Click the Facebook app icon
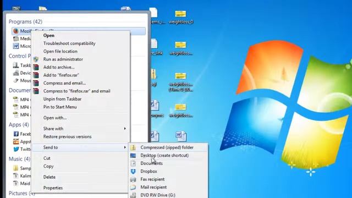352x198 pixels. pos(16,134)
